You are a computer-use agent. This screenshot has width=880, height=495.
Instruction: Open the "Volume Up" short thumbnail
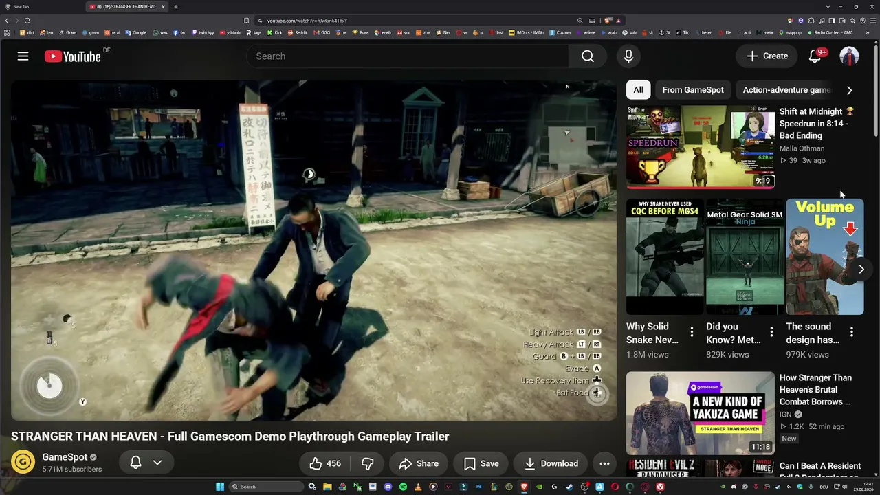824,257
